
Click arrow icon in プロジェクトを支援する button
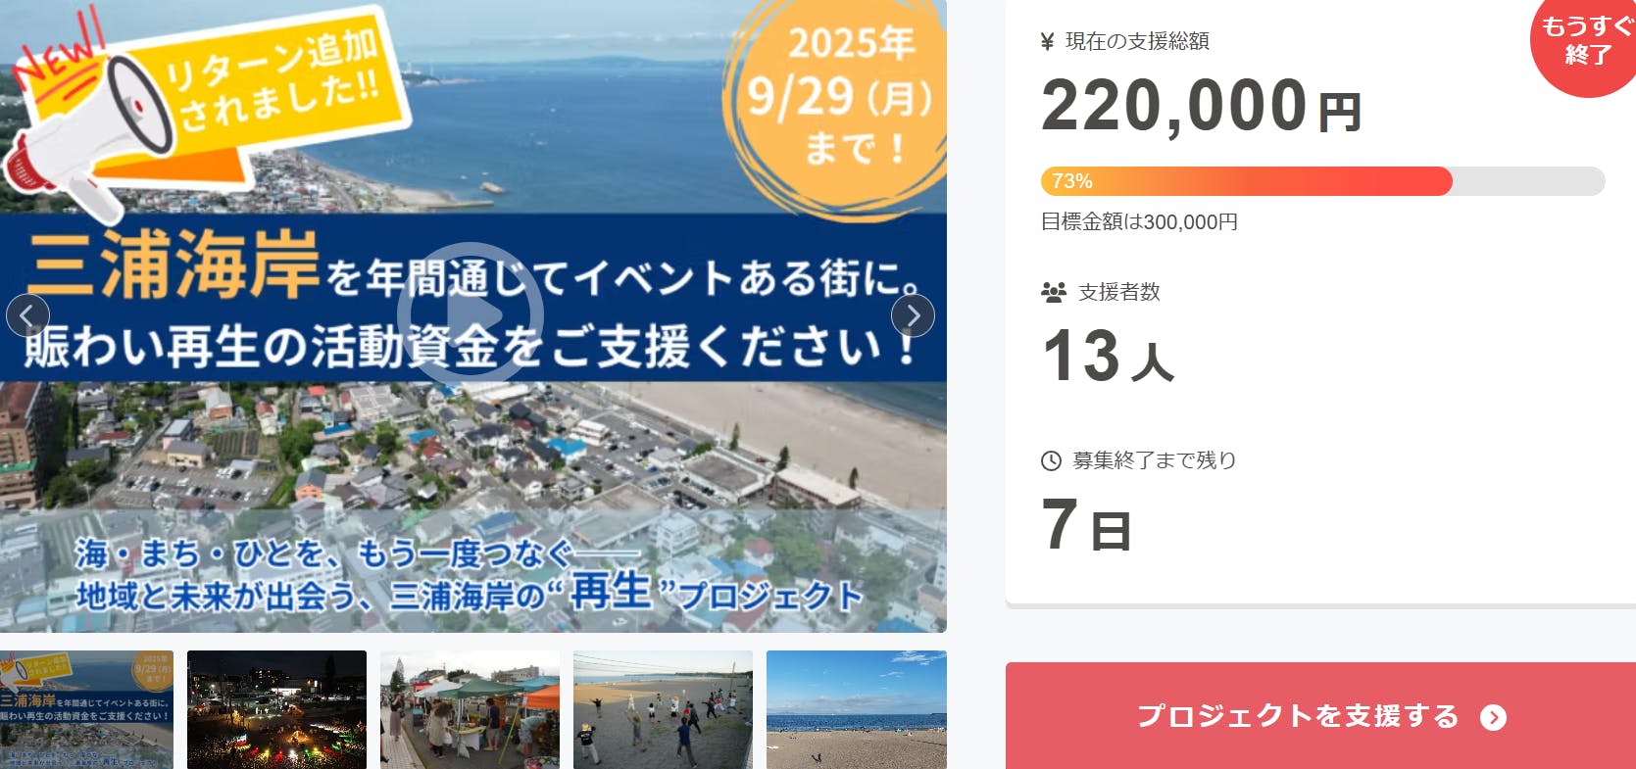point(1493,717)
